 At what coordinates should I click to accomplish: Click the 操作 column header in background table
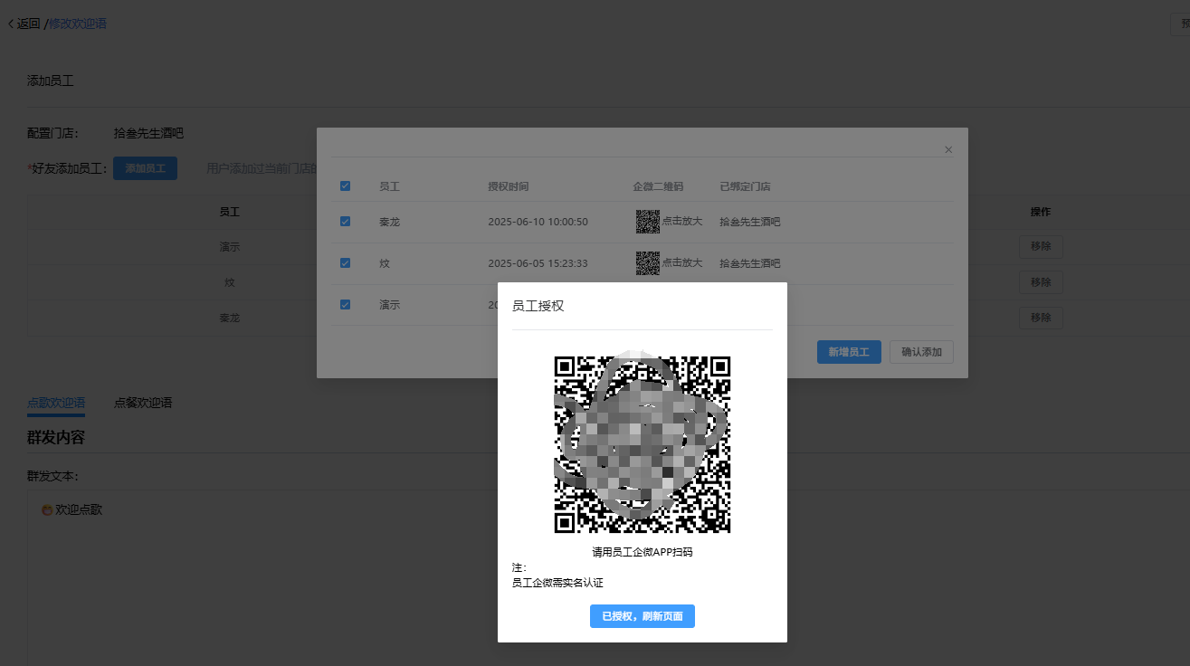coord(1041,212)
